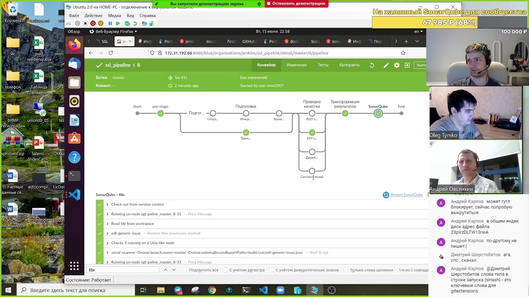Enable the С учётом регистра checkbox
This screenshot has height=297, width=529.
[x=225, y=270]
